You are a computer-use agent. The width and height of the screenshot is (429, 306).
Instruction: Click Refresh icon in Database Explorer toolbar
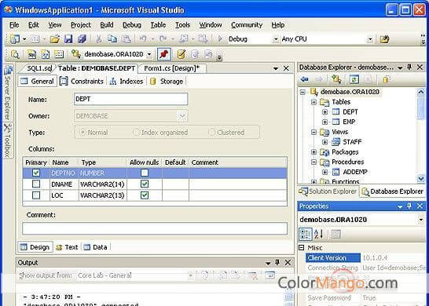click(x=354, y=79)
